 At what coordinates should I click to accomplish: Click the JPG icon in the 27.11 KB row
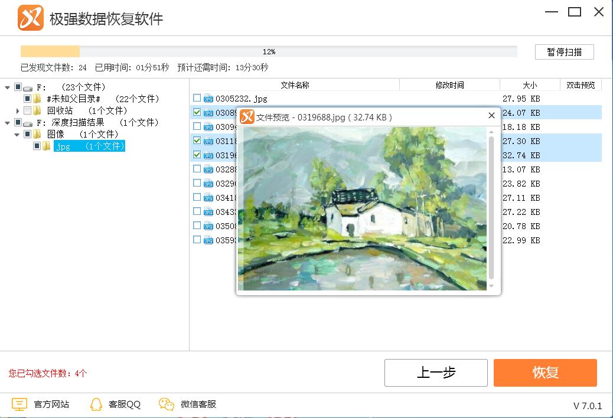208,198
